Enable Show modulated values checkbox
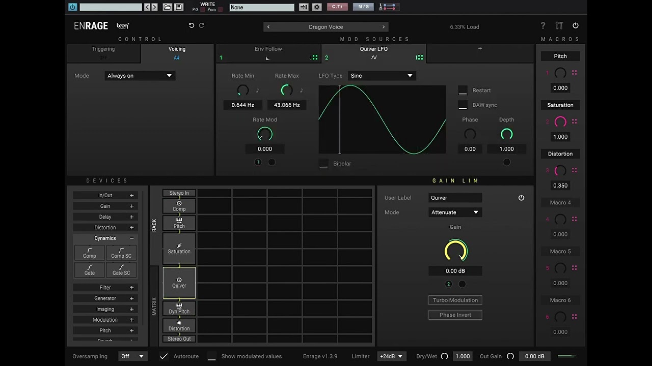The height and width of the screenshot is (366, 652). coord(211,356)
